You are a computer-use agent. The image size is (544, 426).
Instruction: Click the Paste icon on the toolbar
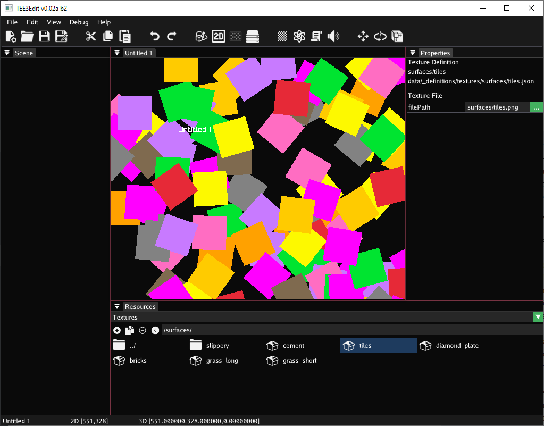pos(124,36)
